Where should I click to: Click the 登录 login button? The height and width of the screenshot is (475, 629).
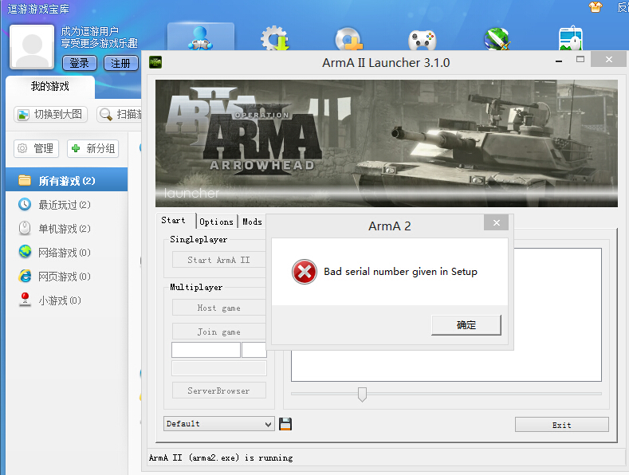80,63
